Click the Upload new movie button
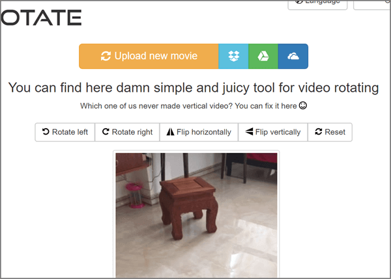Viewport: 391px width, 279px height. click(149, 56)
